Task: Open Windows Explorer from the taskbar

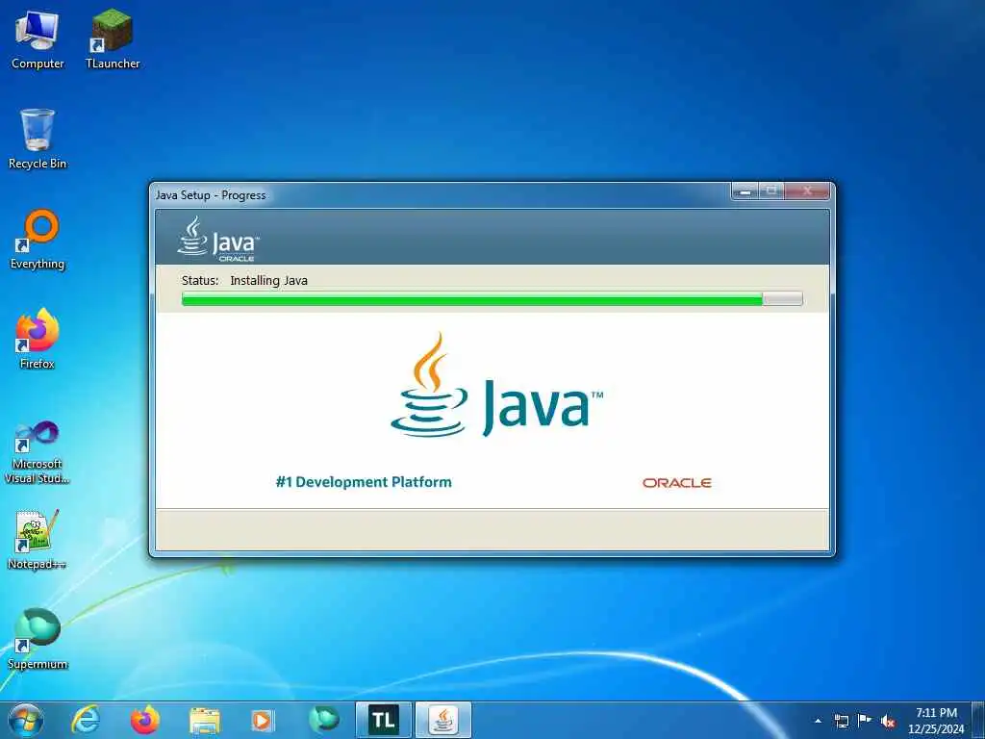Action: [x=205, y=721]
